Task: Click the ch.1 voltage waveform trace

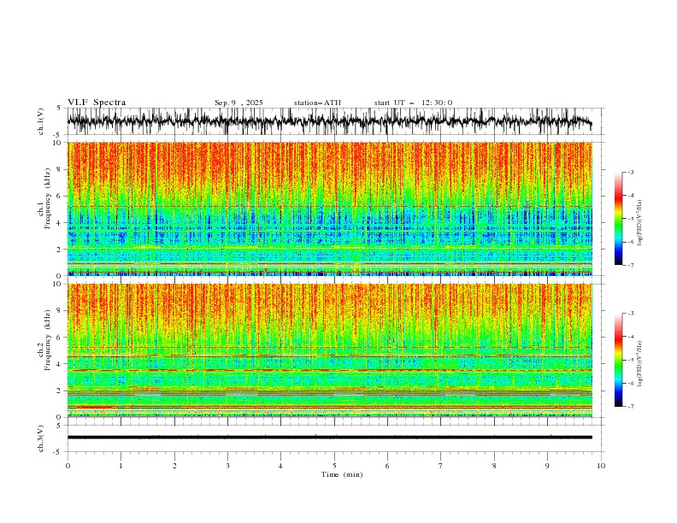Action: pyautogui.click(x=329, y=121)
